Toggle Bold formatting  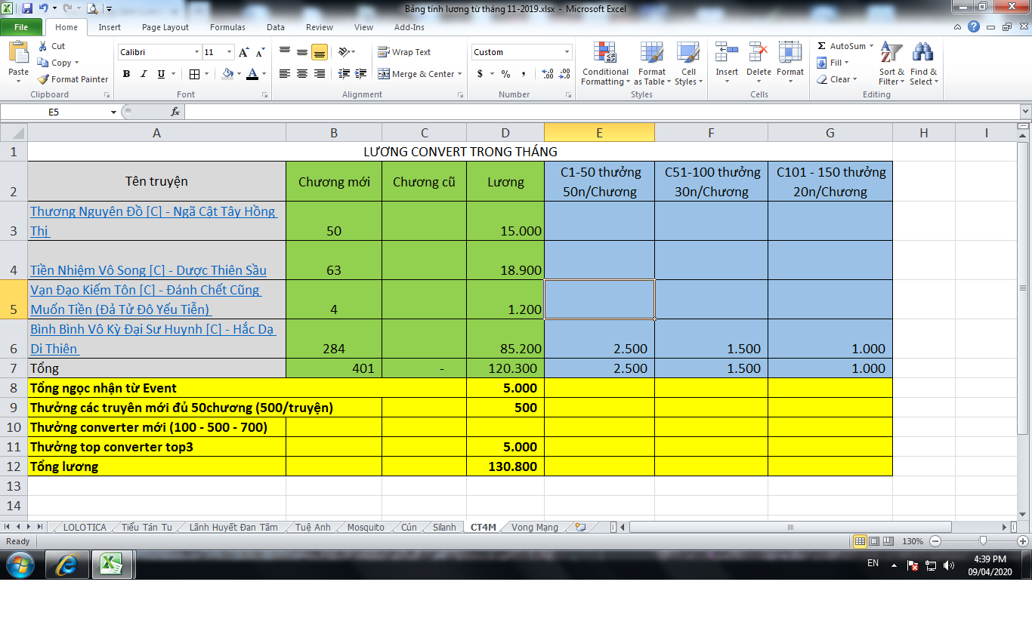pyautogui.click(x=126, y=74)
